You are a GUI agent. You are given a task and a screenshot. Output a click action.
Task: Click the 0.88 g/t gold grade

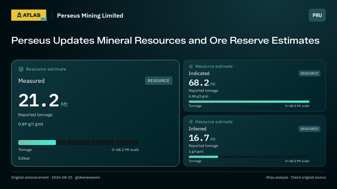click(199, 96)
